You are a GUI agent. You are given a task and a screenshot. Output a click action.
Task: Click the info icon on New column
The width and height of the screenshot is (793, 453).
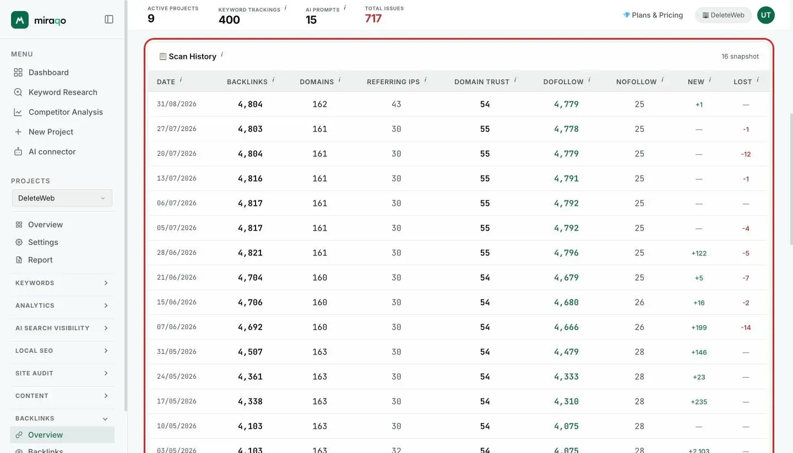tap(710, 80)
